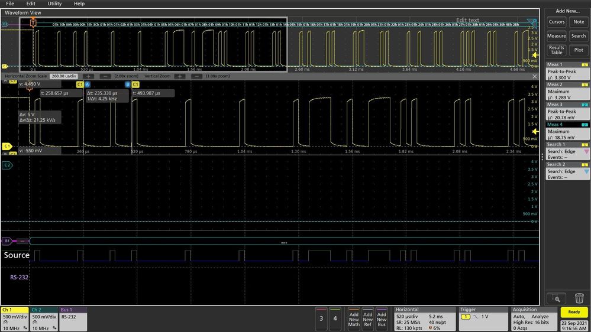Increase vertical zoom with plus button
The width and height of the screenshot is (591, 332).
click(180, 76)
